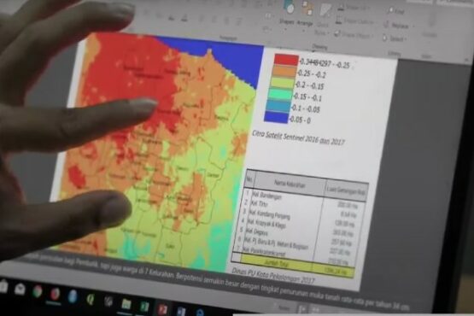Click source text "Dinas PU Kota Pekalongan 2017"
This screenshot has width=474, height=316.
[273, 276]
